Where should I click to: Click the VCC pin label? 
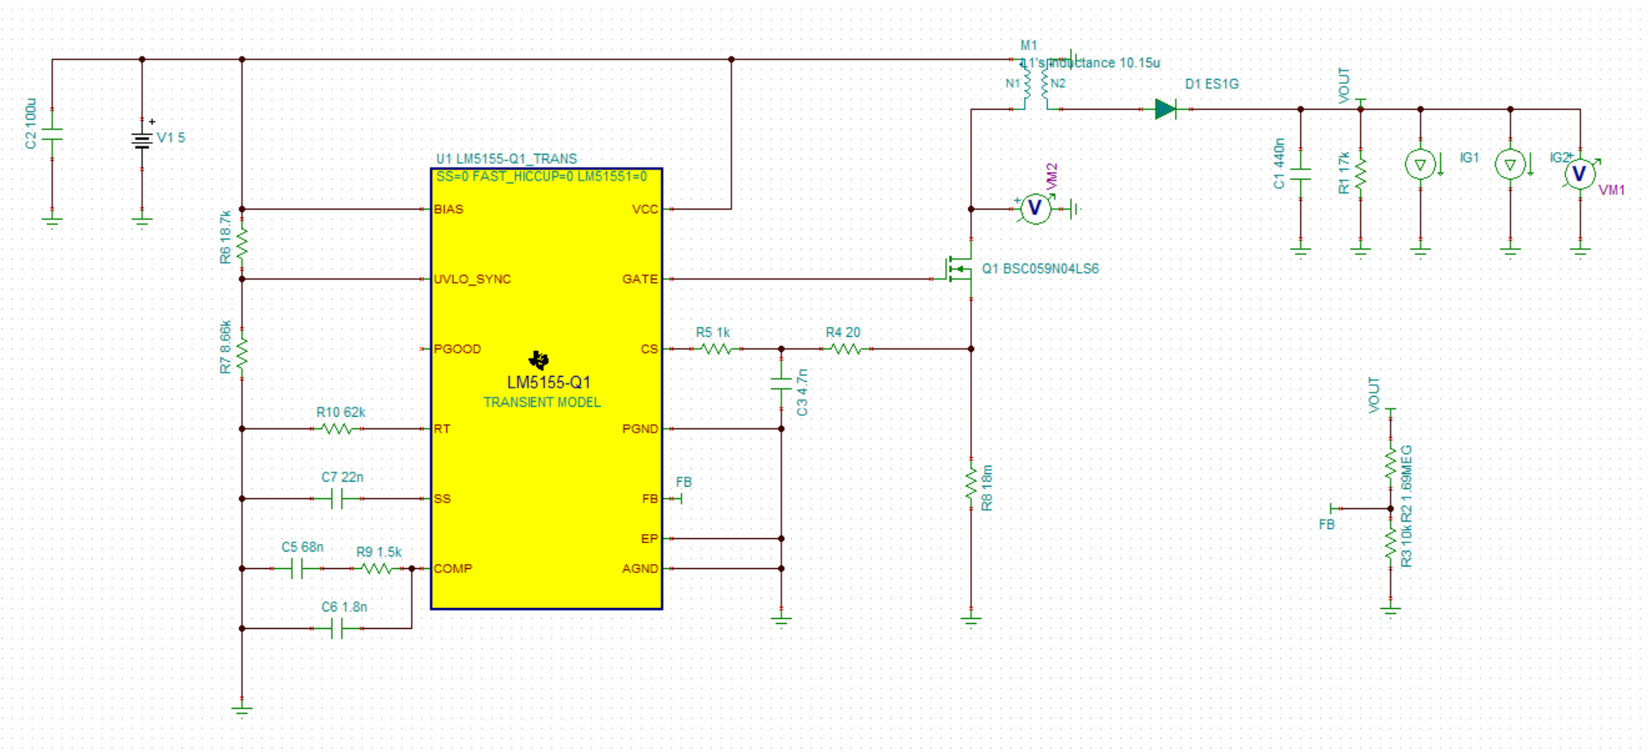click(x=645, y=209)
